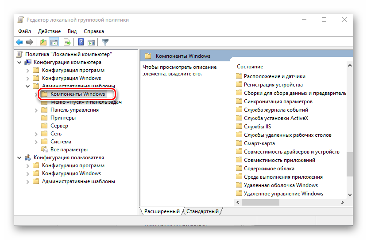Click the vertical scrollbar down arrow

pos(349,194)
